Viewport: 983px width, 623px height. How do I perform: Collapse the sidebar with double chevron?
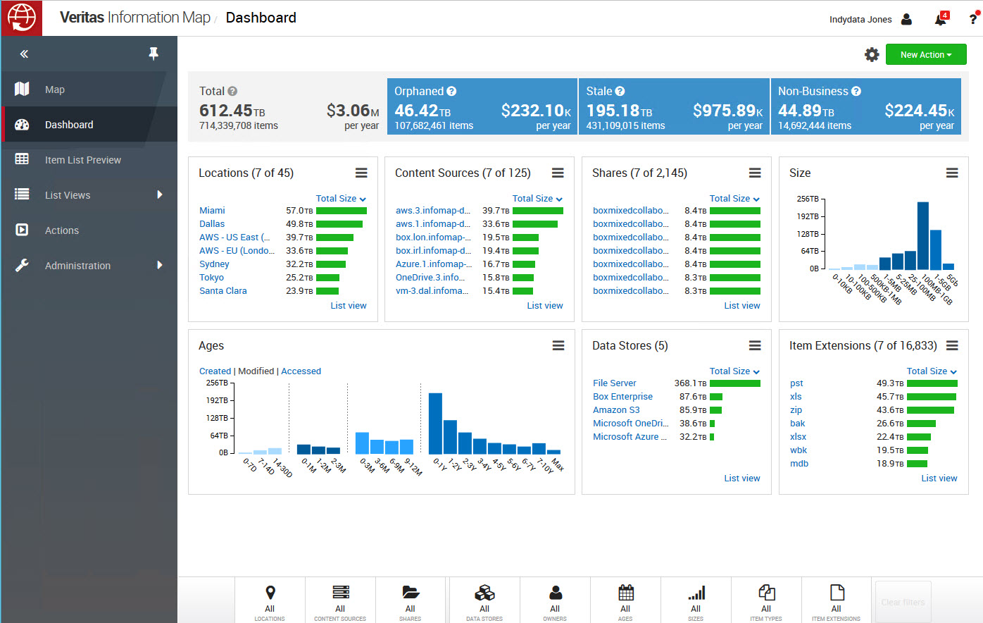(x=24, y=54)
